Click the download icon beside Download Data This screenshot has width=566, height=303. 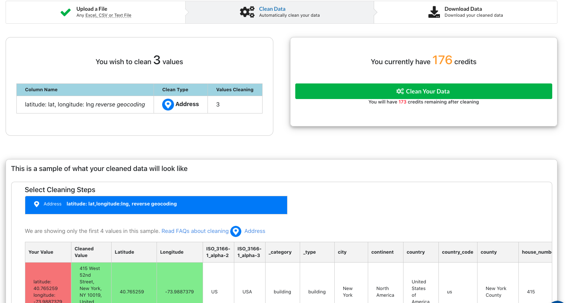[x=434, y=12]
